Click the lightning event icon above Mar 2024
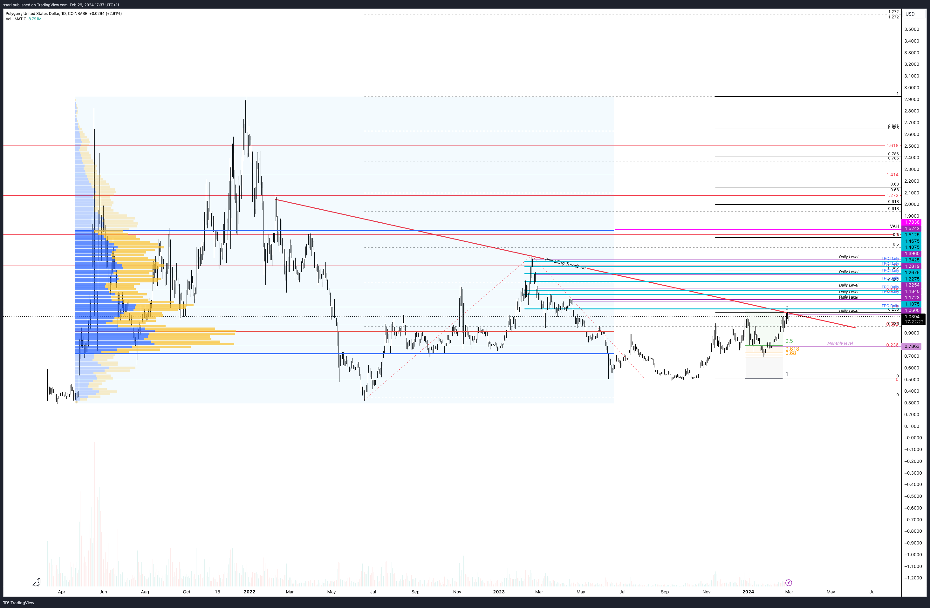The height and width of the screenshot is (608, 930). point(789,583)
